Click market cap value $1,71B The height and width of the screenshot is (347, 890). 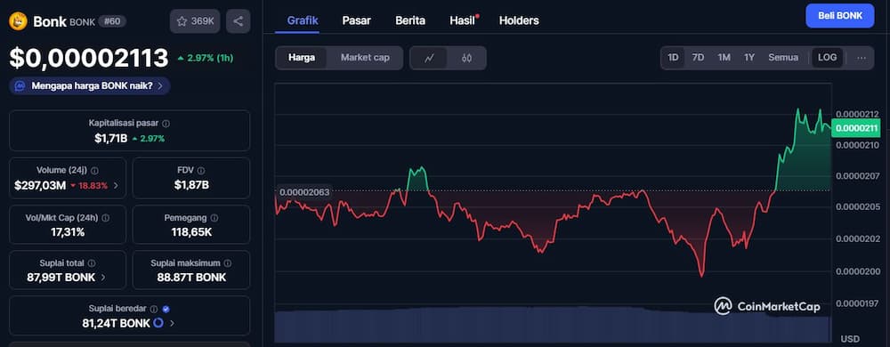110,138
